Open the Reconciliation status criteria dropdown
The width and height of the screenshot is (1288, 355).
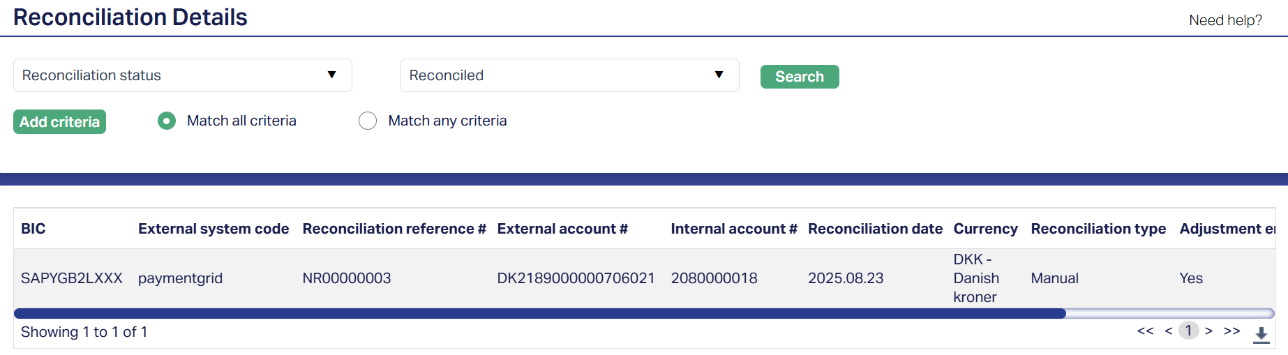pyautogui.click(x=182, y=75)
